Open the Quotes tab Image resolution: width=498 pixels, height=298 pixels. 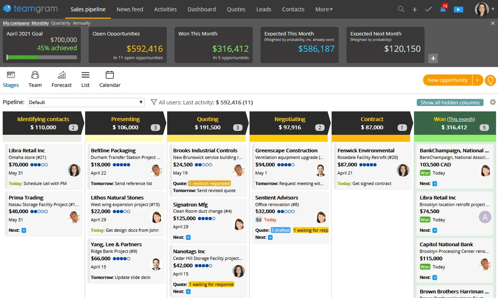[236, 9]
